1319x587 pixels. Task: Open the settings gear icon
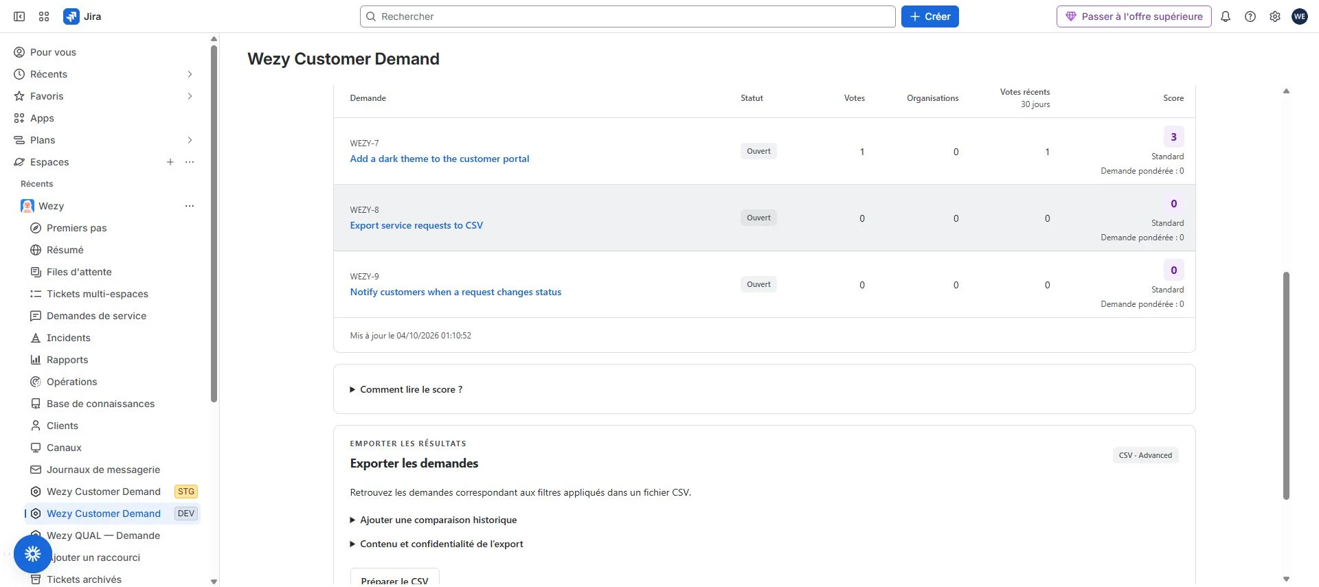point(1275,16)
